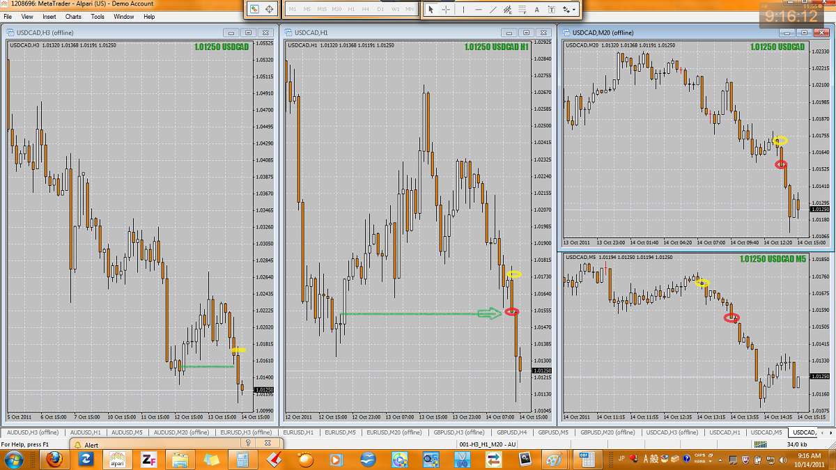
Task: Open the Charts menu
Action: (73, 16)
